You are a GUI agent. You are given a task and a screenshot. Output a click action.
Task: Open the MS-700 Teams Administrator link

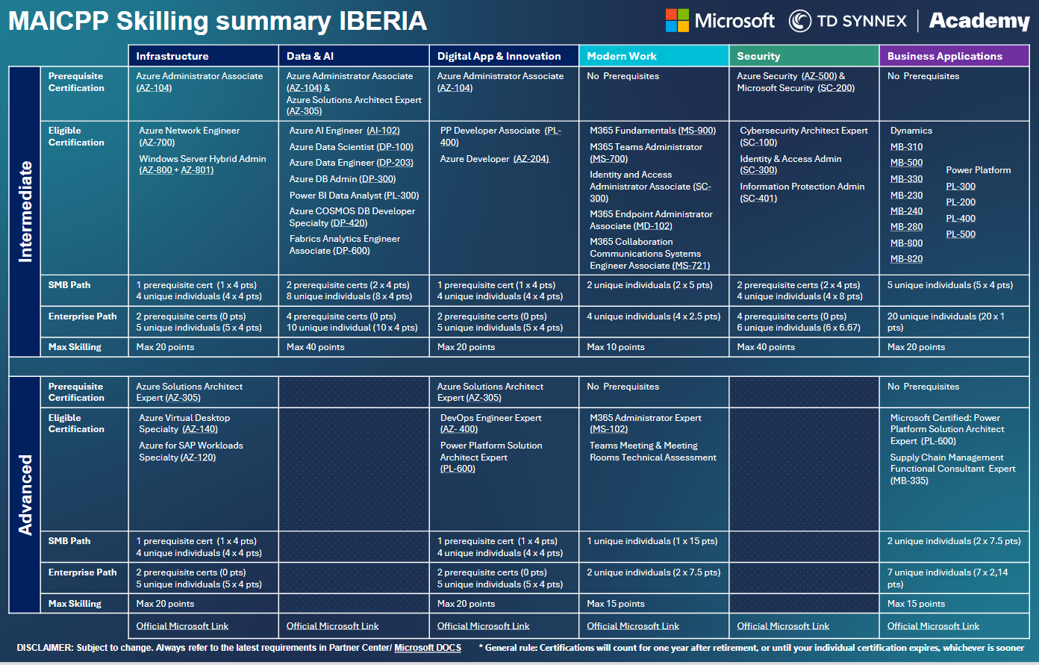pos(609,159)
